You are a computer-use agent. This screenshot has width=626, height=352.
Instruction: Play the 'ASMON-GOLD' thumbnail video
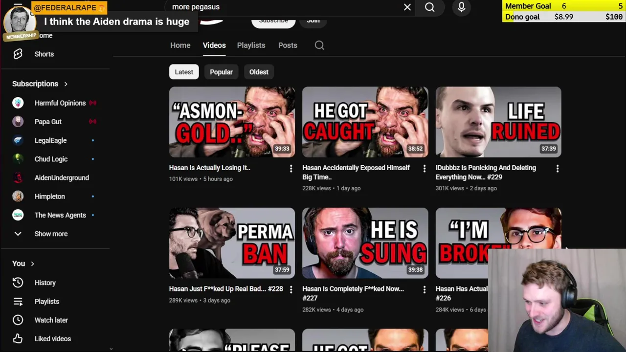(232, 122)
